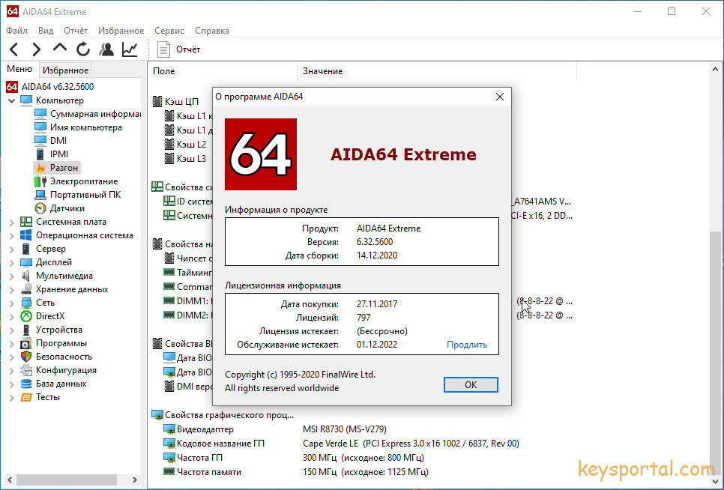
Task: Click the Up level arrow icon
Action: click(x=60, y=49)
